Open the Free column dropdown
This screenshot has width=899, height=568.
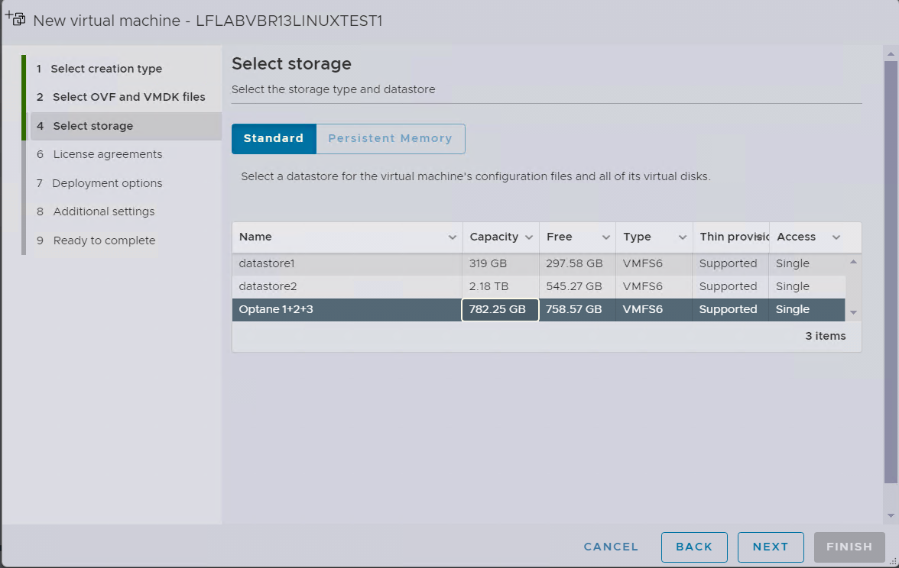point(605,237)
